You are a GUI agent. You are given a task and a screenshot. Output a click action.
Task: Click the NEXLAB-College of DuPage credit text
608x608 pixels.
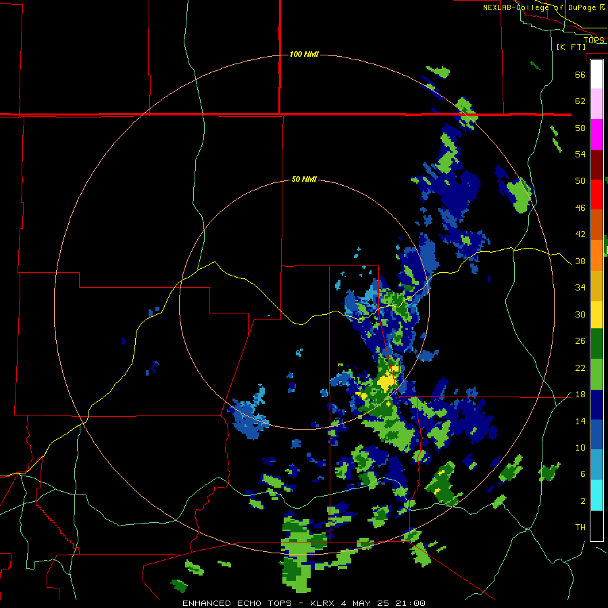coord(543,7)
